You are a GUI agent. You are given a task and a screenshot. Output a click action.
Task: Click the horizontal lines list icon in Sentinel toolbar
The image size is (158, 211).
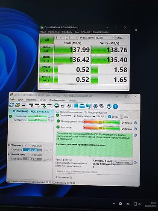(23, 105)
